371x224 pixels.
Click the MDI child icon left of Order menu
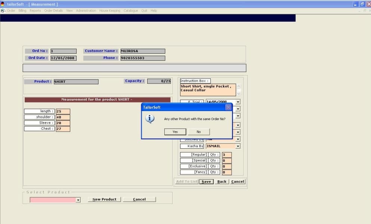pos(3,11)
